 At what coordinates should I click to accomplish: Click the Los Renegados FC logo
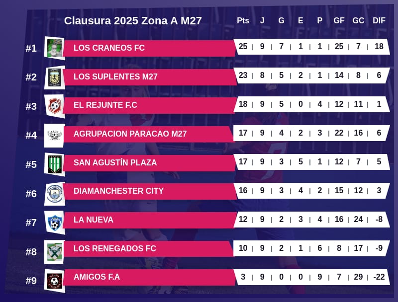[x=55, y=251]
